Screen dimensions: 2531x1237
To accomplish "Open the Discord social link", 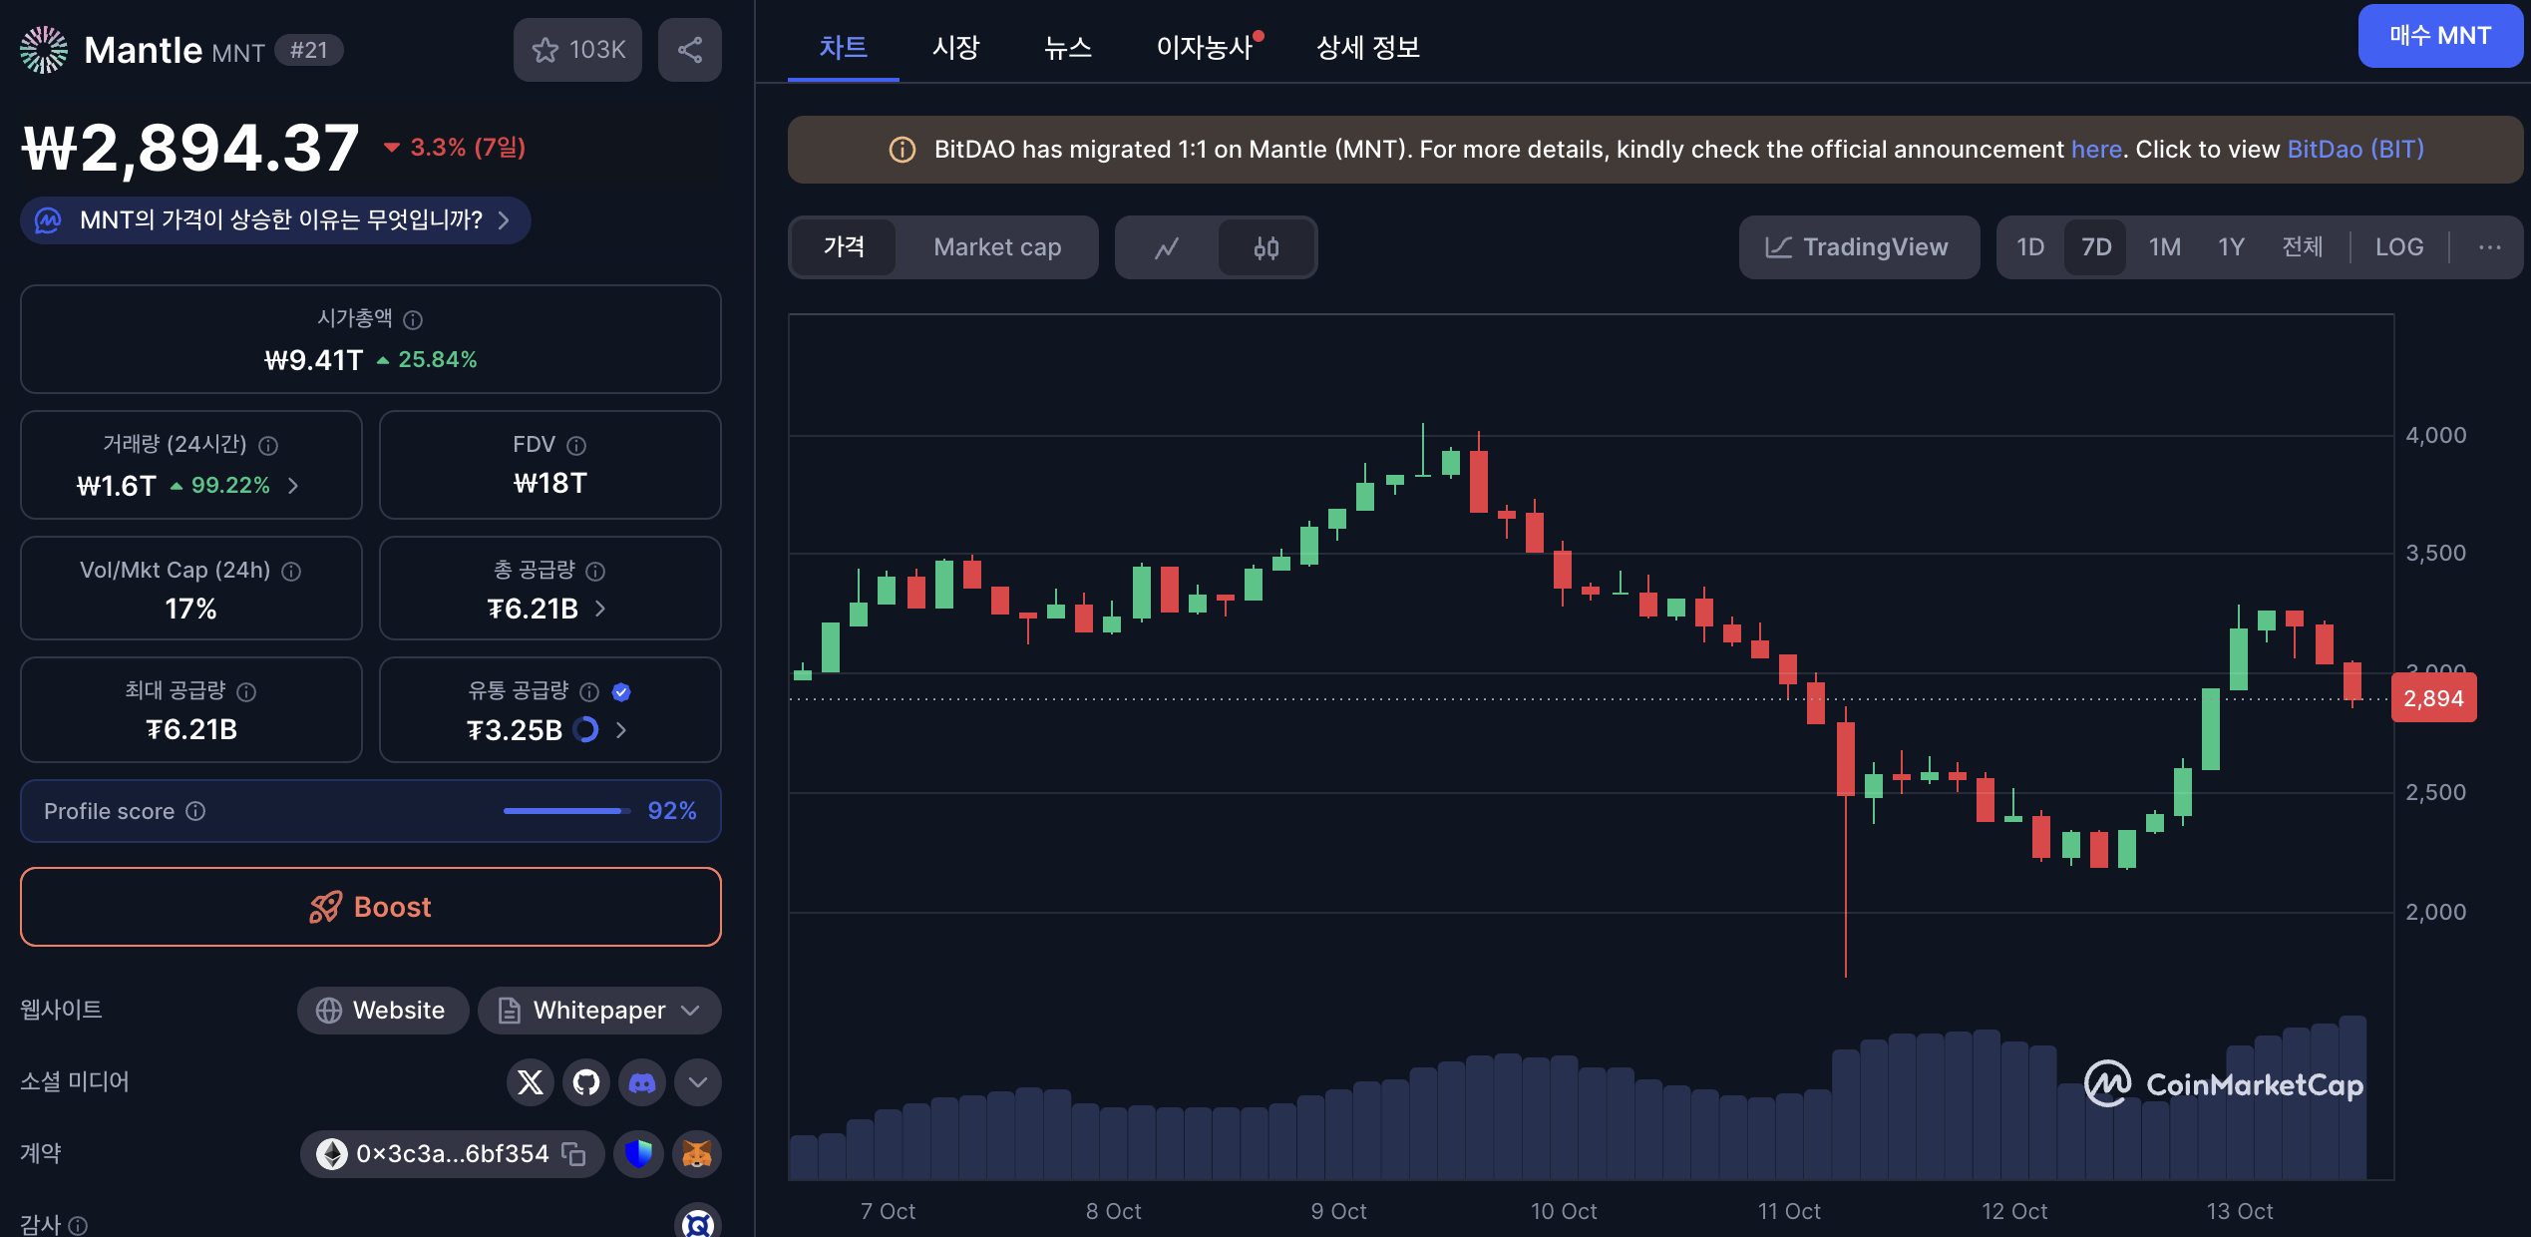I will [642, 1082].
